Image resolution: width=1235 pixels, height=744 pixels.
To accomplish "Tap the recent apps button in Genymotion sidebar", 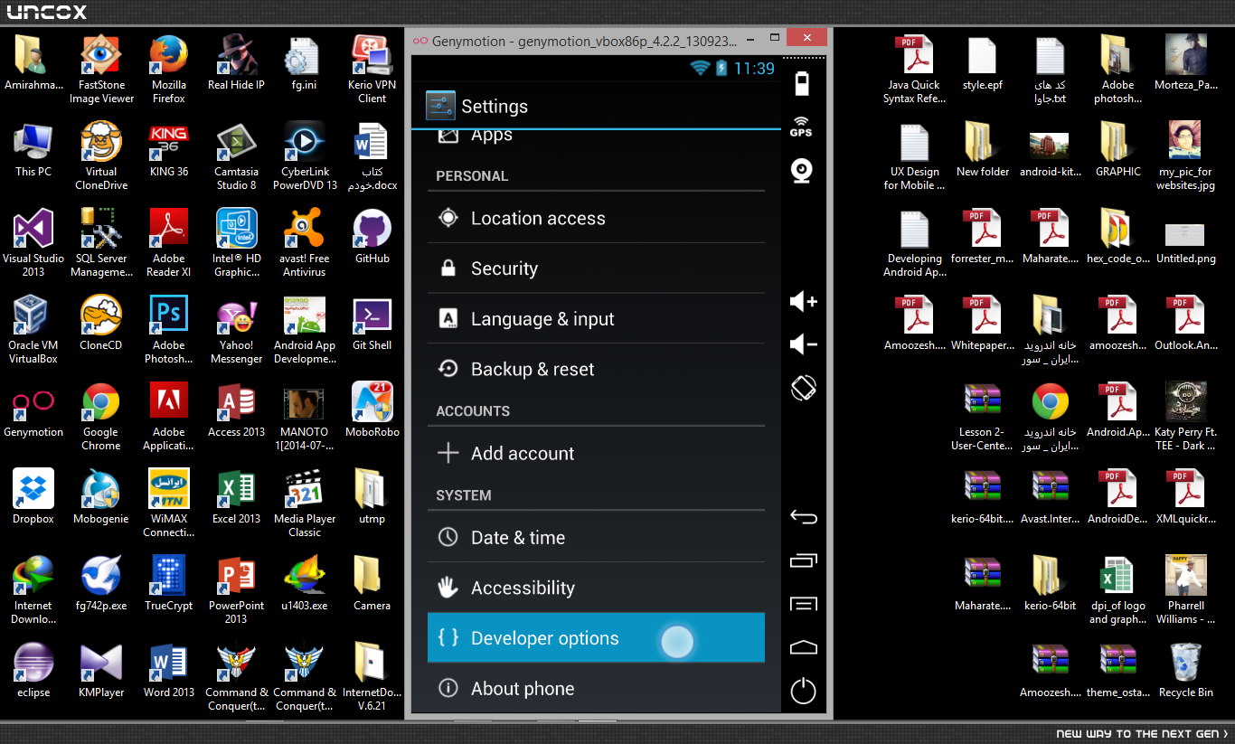I will [803, 560].
